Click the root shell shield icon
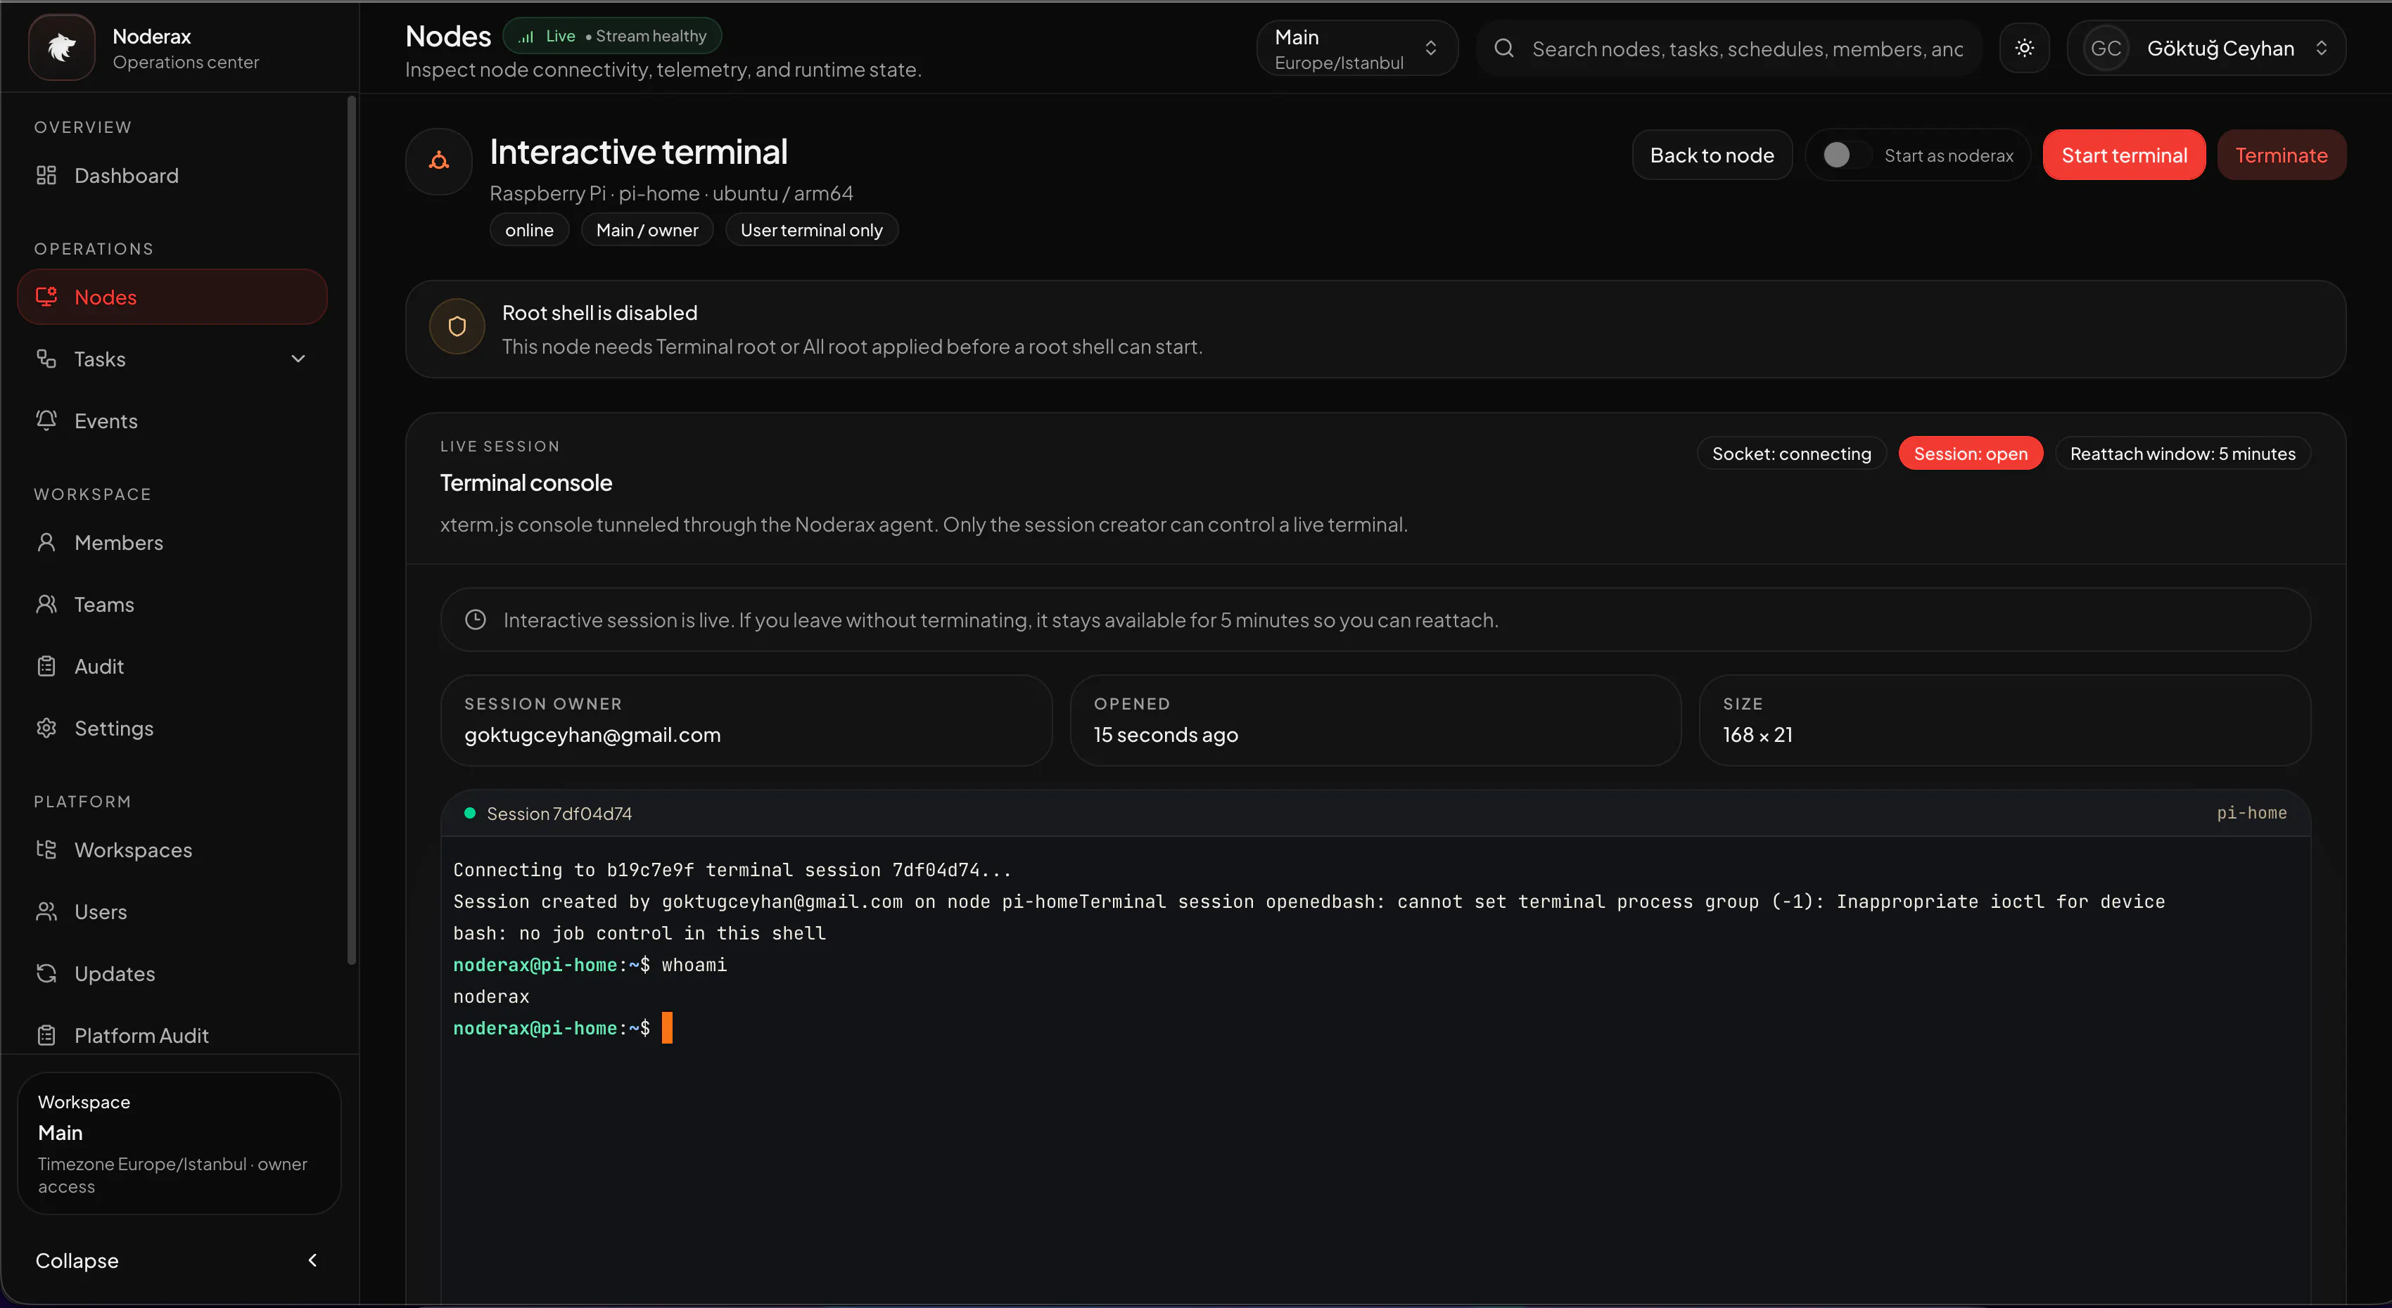Screen dimensions: 2392x1308 (x=457, y=327)
